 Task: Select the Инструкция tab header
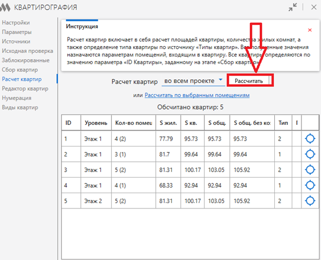pyautogui.click(x=82, y=26)
